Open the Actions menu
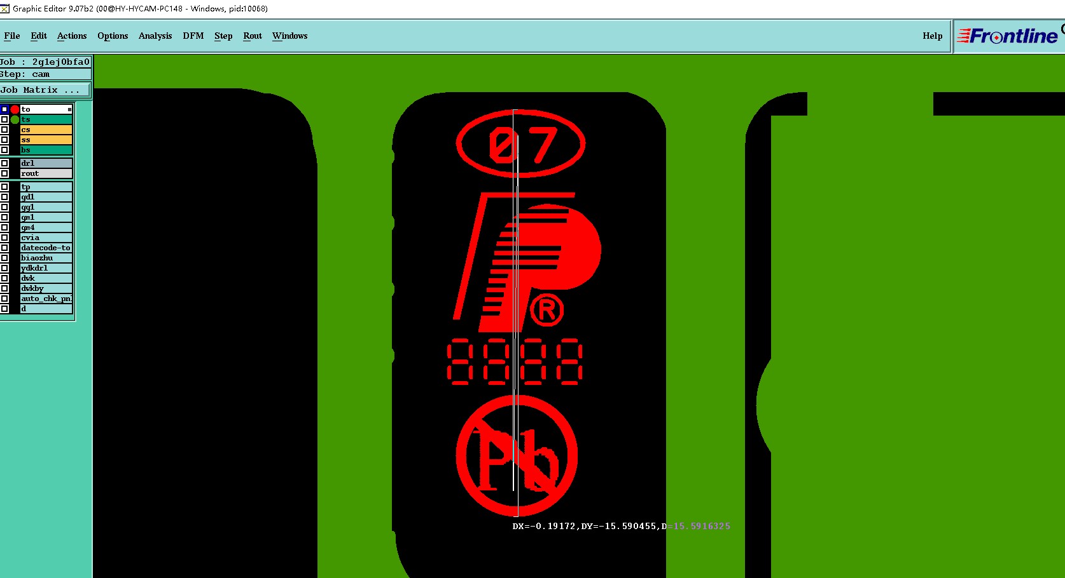This screenshot has height=578, width=1065. (72, 36)
